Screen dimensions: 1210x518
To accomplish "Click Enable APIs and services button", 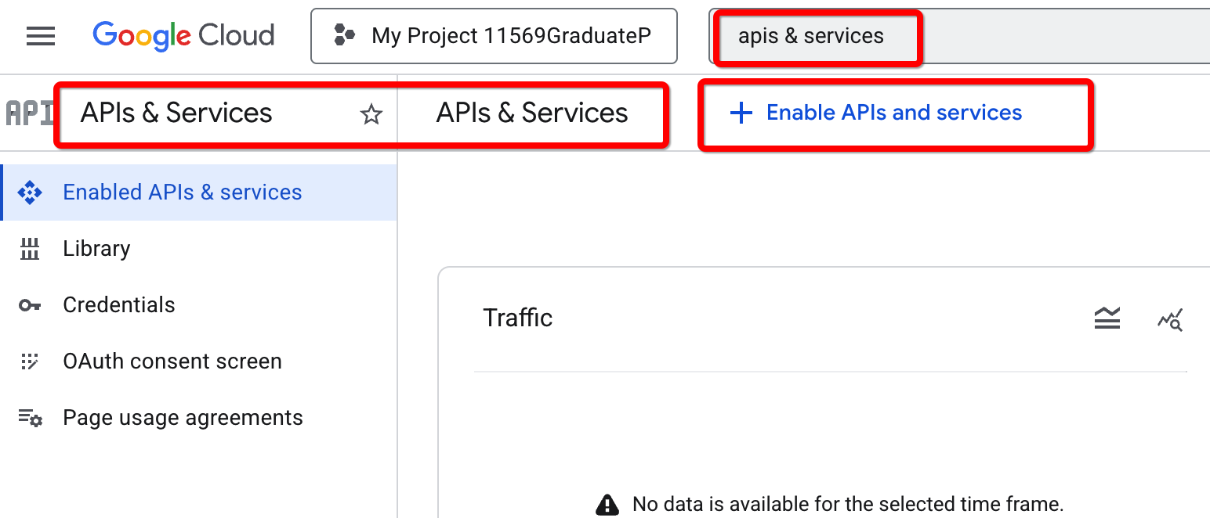I will pyautogui.click(x=875, y=113).
